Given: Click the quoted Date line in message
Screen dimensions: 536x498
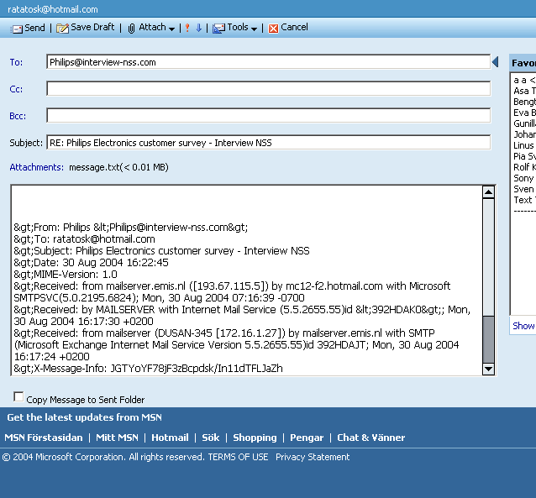Looking at the screenshot, I should coord(91,263).
